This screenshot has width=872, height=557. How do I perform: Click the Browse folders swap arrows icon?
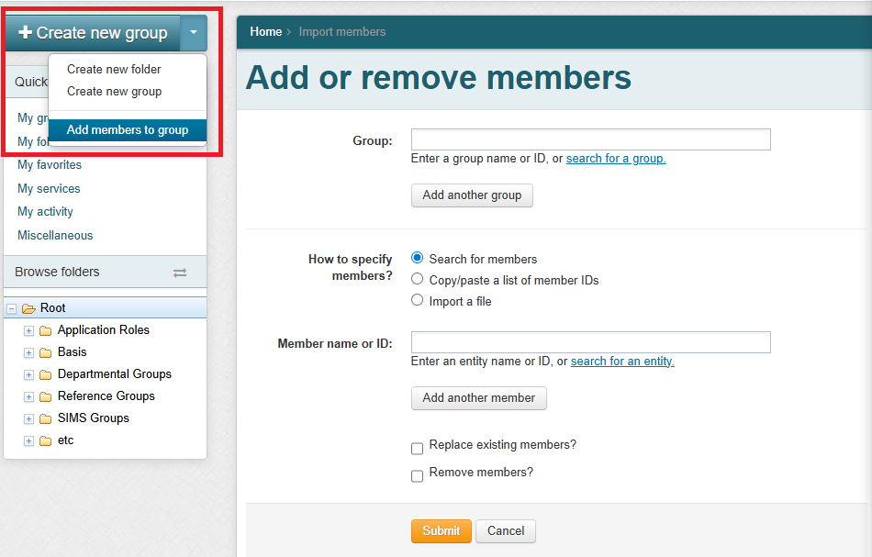(x=180, y=273)
